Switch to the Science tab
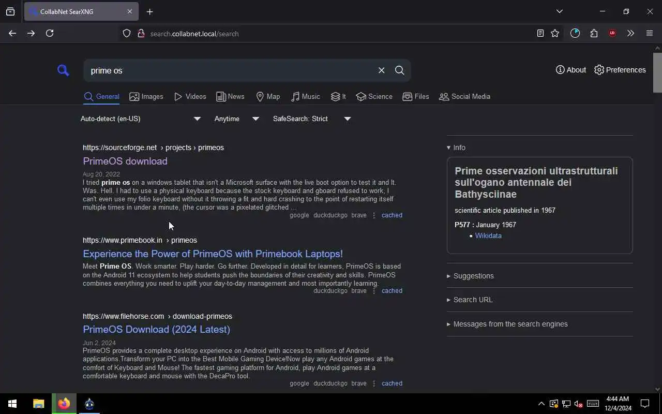The image size is (662, 414). (x=374, y=97)
